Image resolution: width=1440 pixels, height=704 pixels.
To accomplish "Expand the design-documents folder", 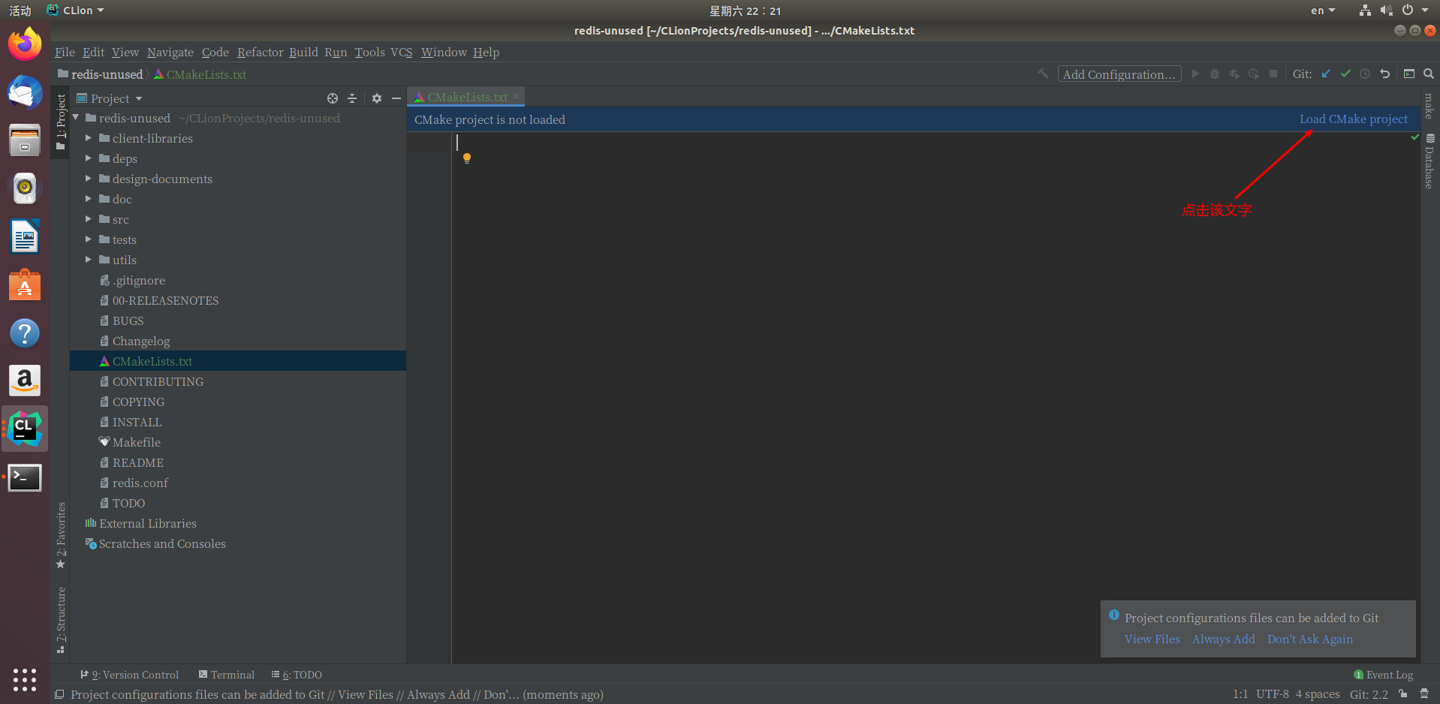I will [x=89, y=179].
